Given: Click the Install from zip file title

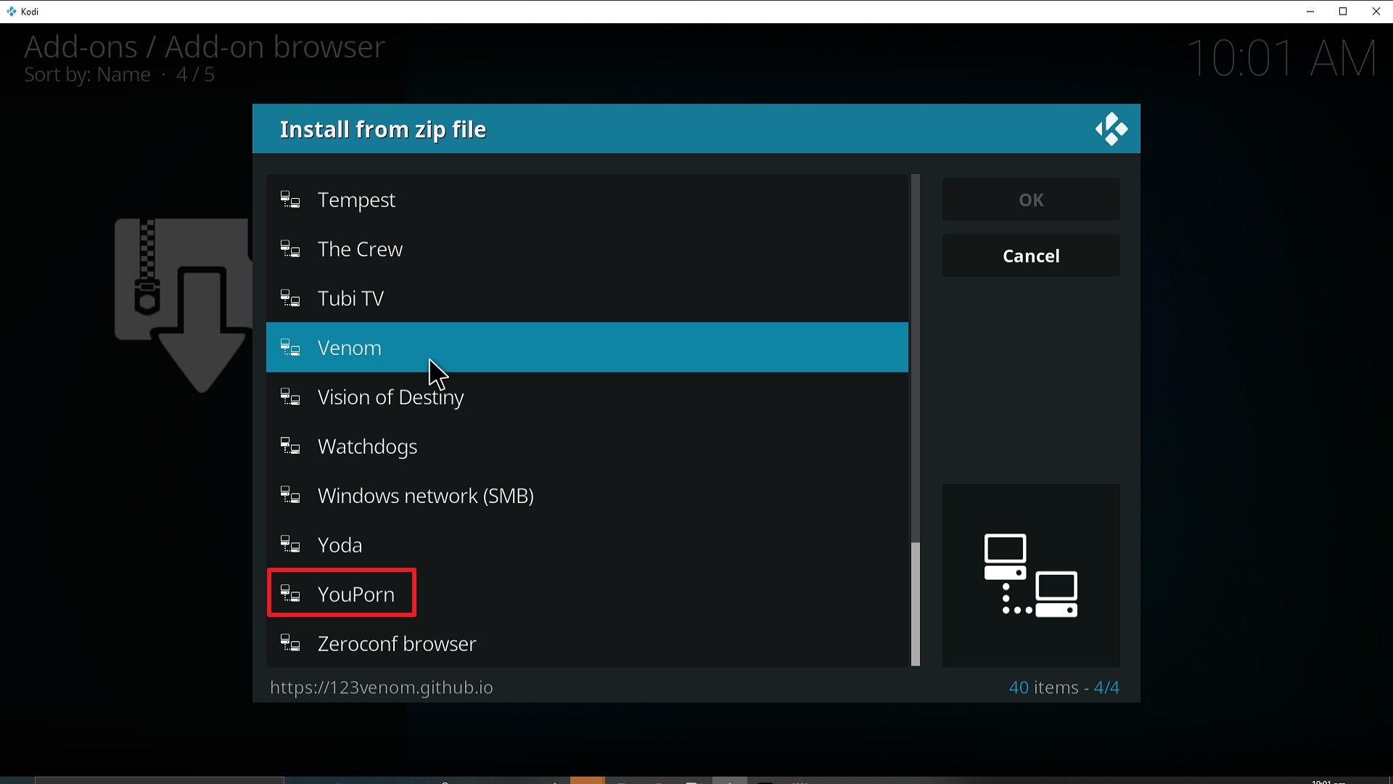Looking at the screenshot, I should pyautogui.click(x=384, y=130).
